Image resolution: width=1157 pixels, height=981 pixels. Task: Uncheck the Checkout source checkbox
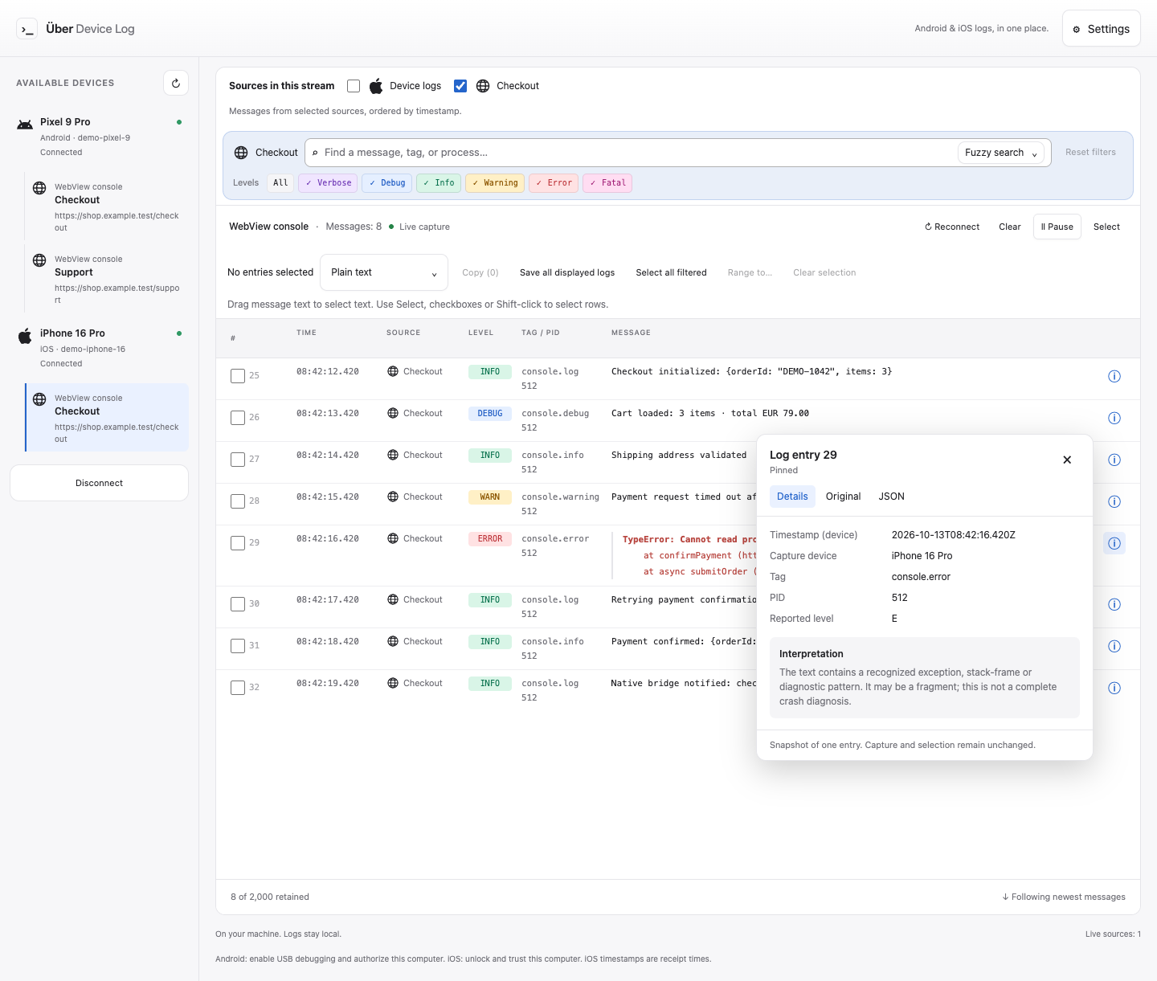pyautogui.click(x=460, y=86)
